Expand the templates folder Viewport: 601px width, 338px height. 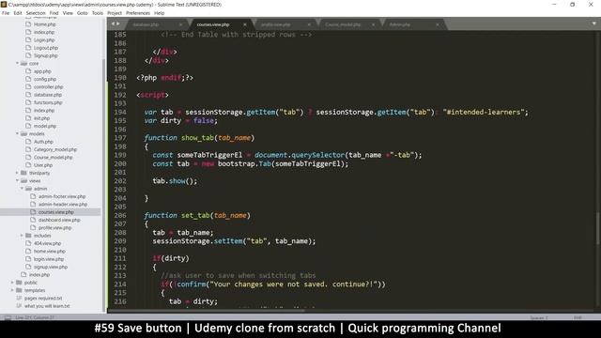click(x=12, y=290)
